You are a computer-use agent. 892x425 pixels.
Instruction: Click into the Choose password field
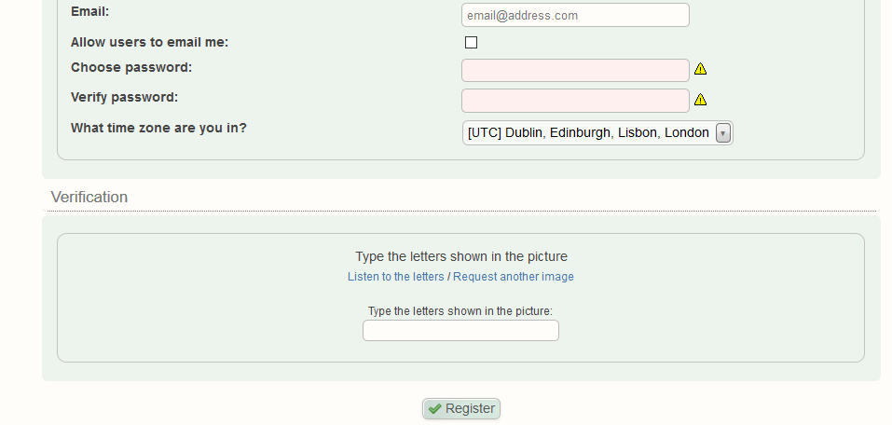click(x=575, y=71)
